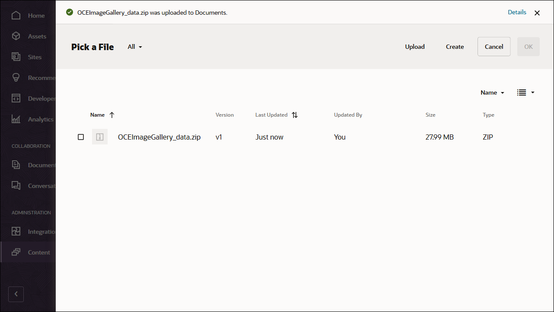This screenshot has width=554, height=312.
Task: Select the OCEImageGallery_data.zip row checkbox
Action: pyautogui.click(x=80, y=137)
